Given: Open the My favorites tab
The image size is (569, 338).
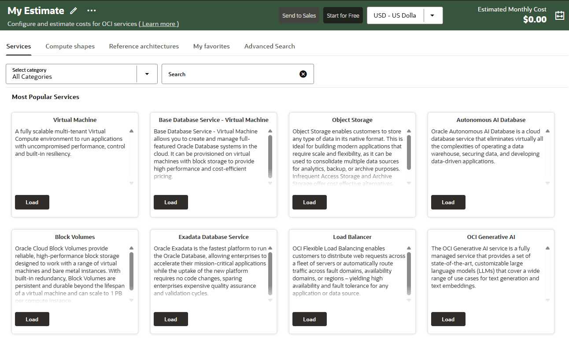Looking at the screenshot, I should coord(211,46).
